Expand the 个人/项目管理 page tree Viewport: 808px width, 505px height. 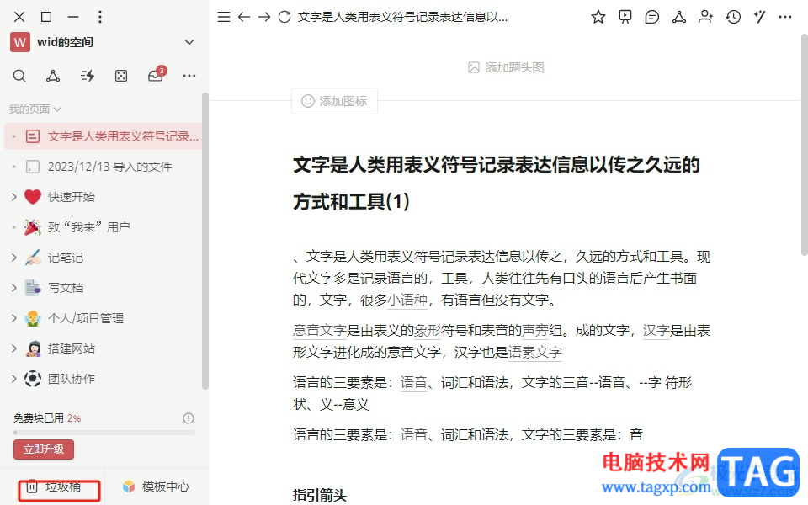click(14, 318)
